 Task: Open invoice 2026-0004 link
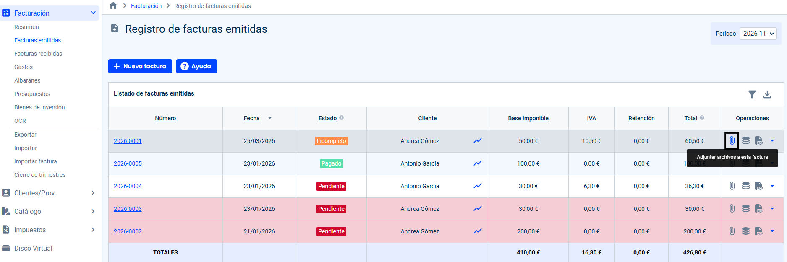[x=128, y=186]
